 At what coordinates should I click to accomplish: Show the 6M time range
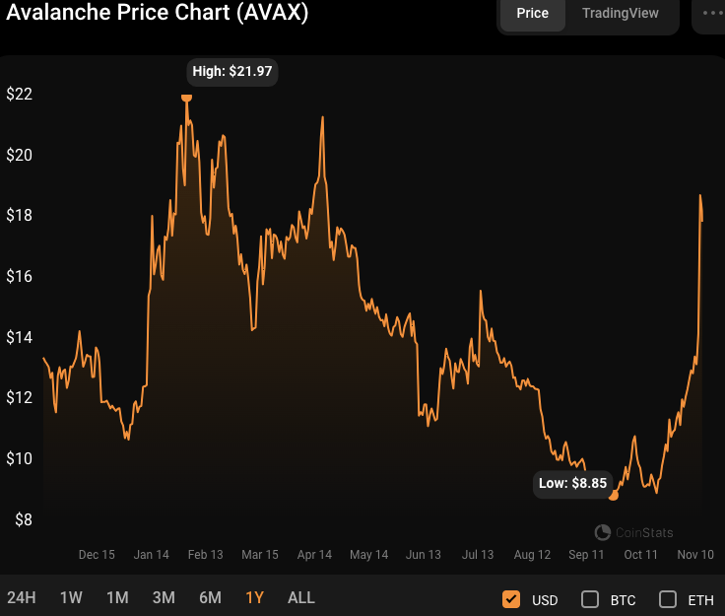(210, 597)
